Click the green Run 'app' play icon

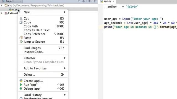[21, 85]
